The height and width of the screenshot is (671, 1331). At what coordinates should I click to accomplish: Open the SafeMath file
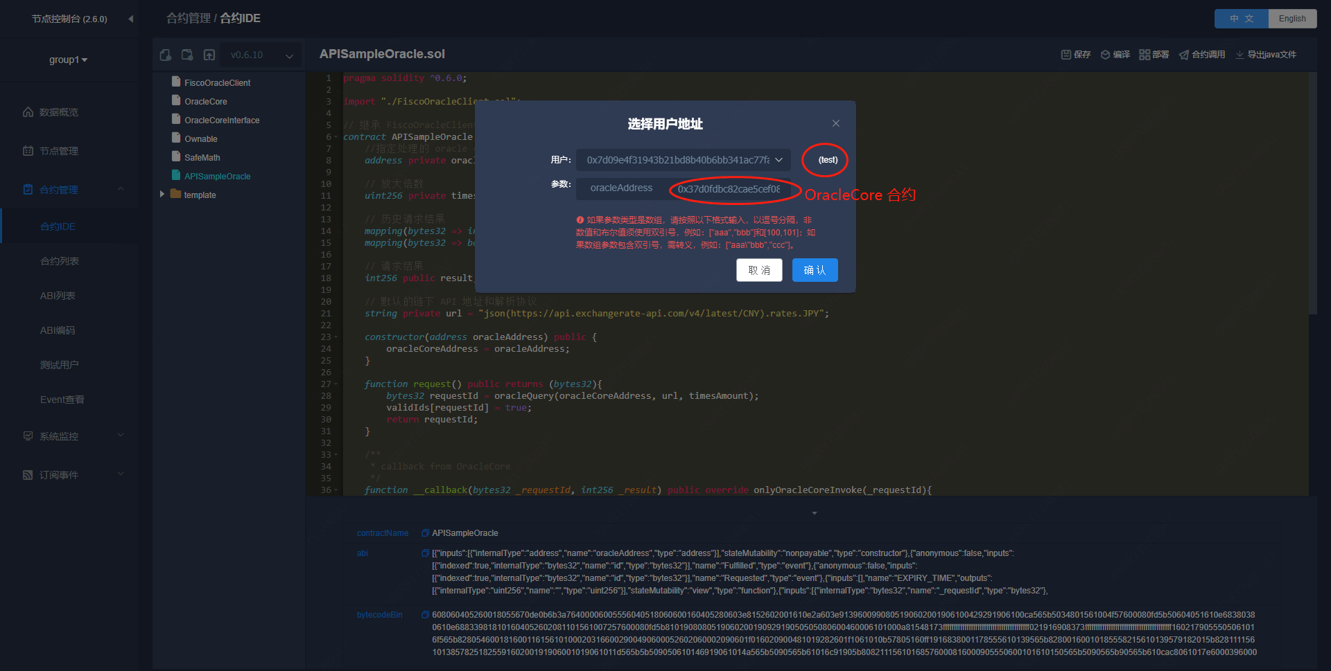(202, 157)
